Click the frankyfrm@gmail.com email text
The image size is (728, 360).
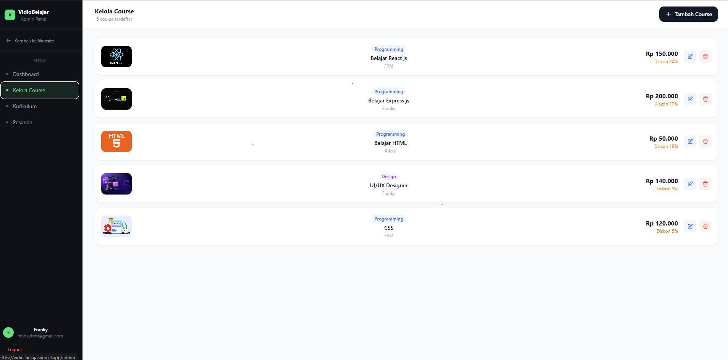coord(40,336)
